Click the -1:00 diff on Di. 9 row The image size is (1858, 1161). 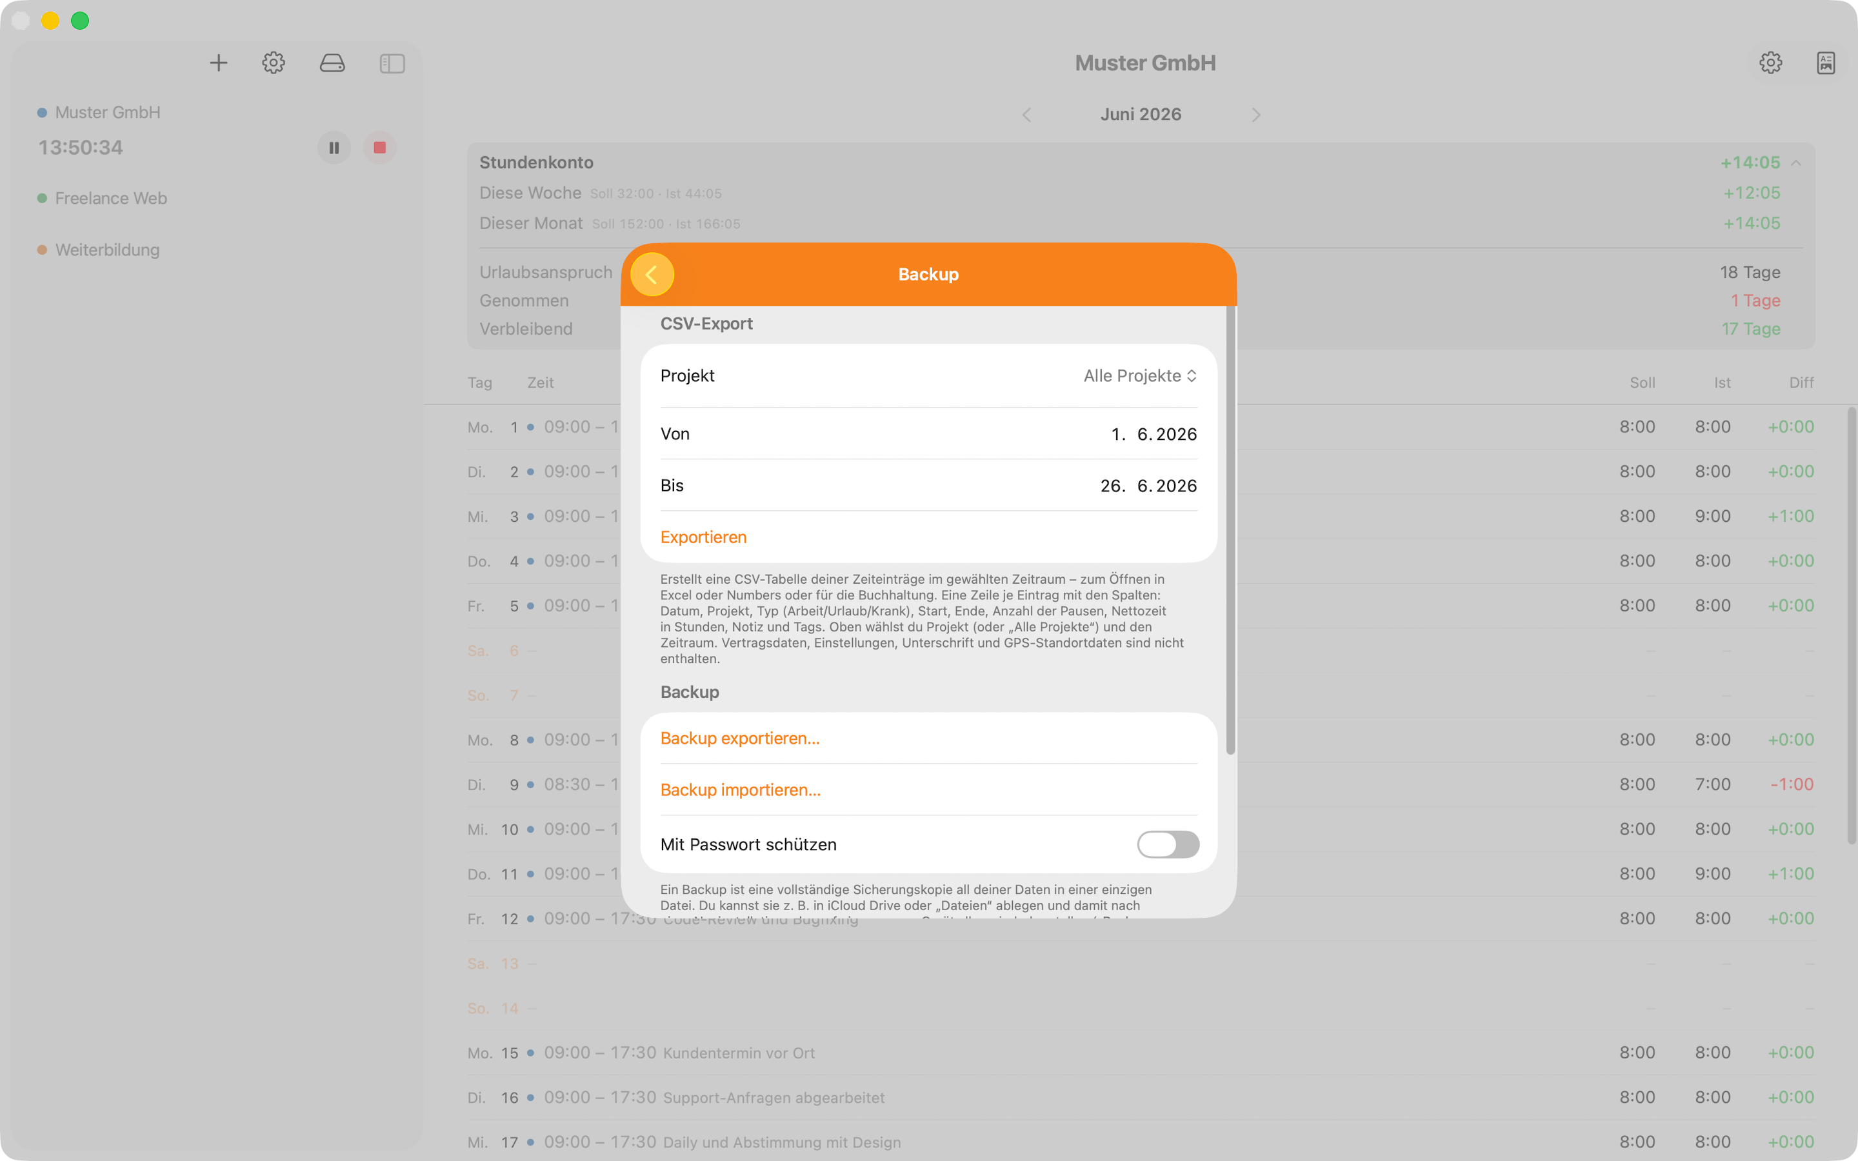click(x=1792, y=784)
